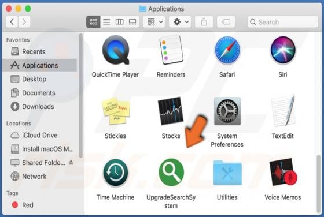Click the Search field

283,22
